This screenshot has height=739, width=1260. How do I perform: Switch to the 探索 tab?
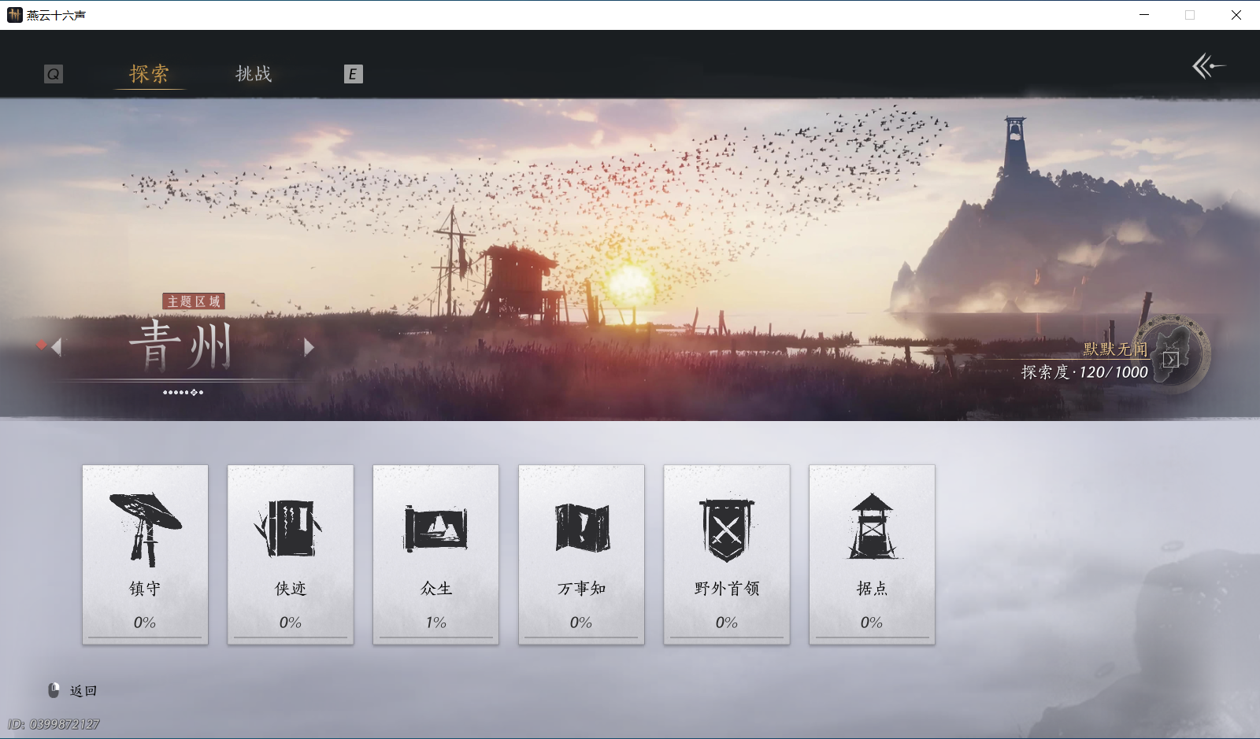coord(149,74)
